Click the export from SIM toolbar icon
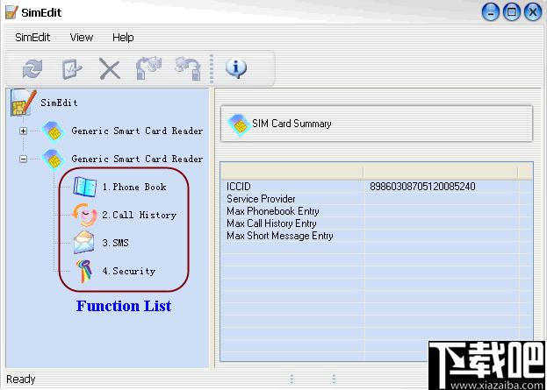 [x=188, y=68]
